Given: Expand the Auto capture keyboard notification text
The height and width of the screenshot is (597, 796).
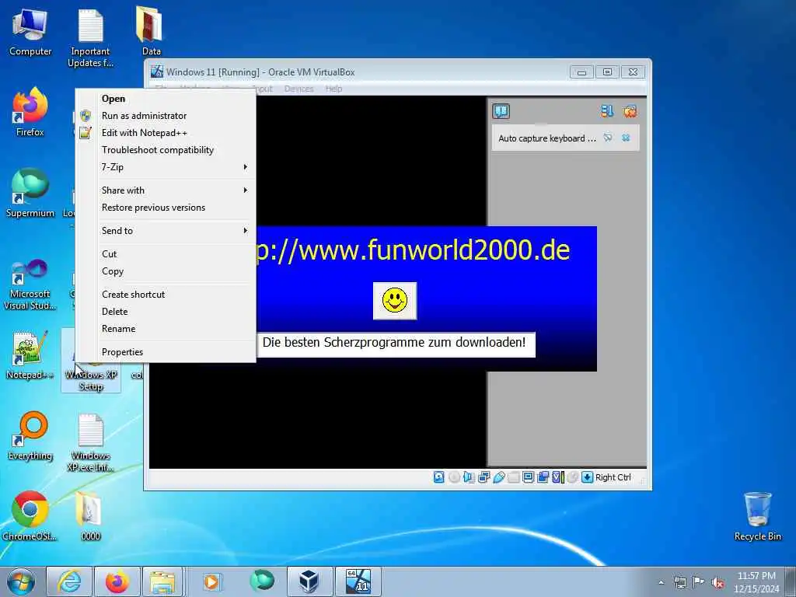Looking at the screenshot, I should [x=546, y=138].
